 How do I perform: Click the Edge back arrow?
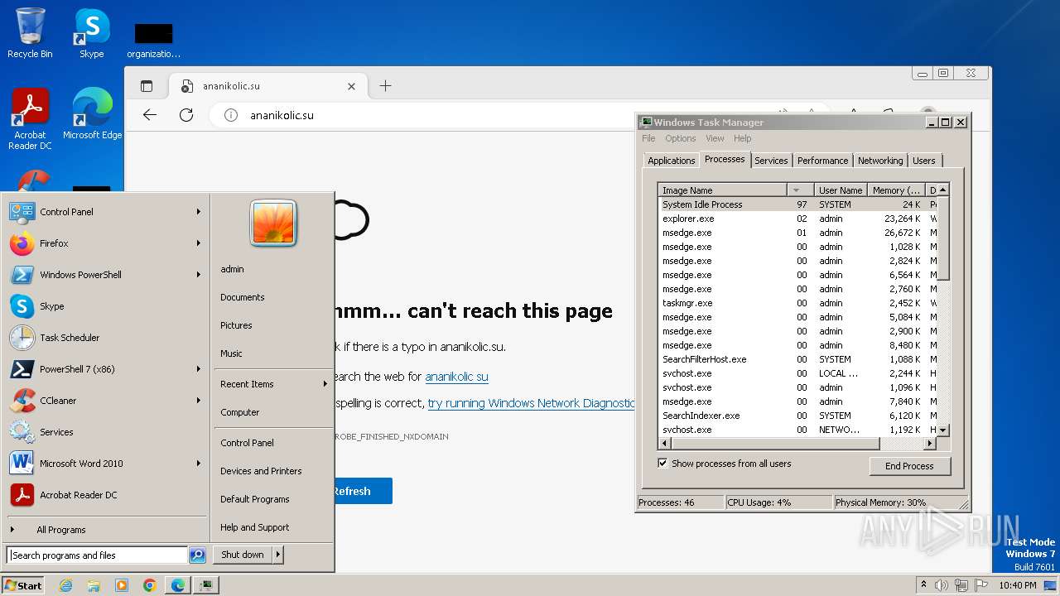150,115
